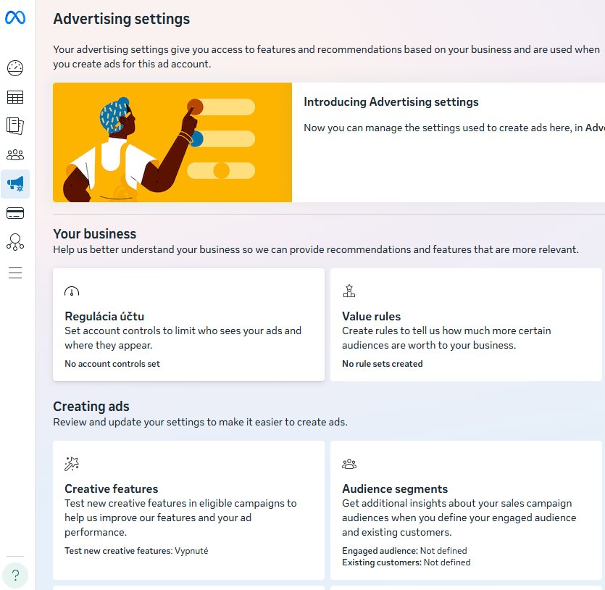
Task: Select the Advertising settings megaphone sidebar icon
Action: (x=15, y=184)
